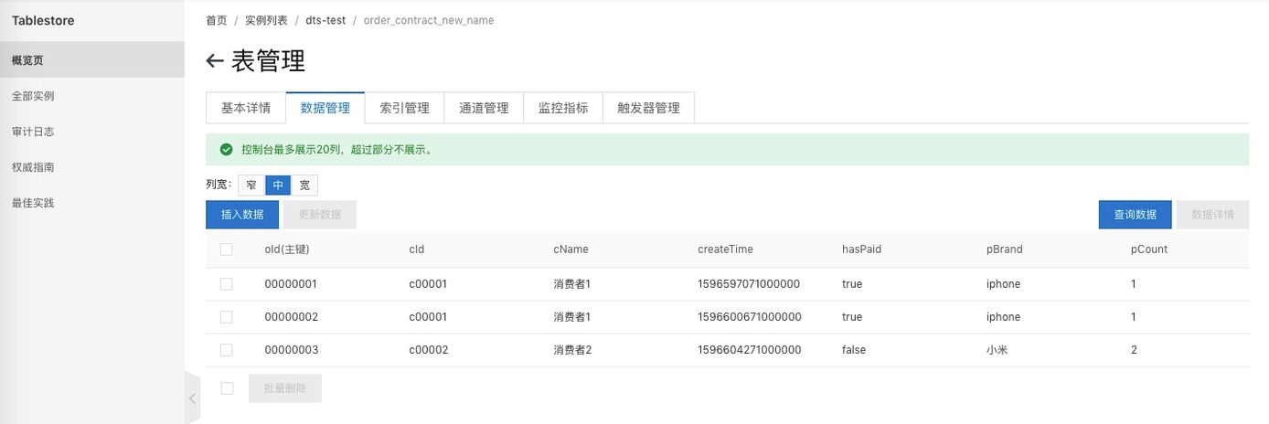This screenshot has height=424, width=1269.
Task: Click order_contract_new_name in breadcrumb
Action: [x=429, y=20]
